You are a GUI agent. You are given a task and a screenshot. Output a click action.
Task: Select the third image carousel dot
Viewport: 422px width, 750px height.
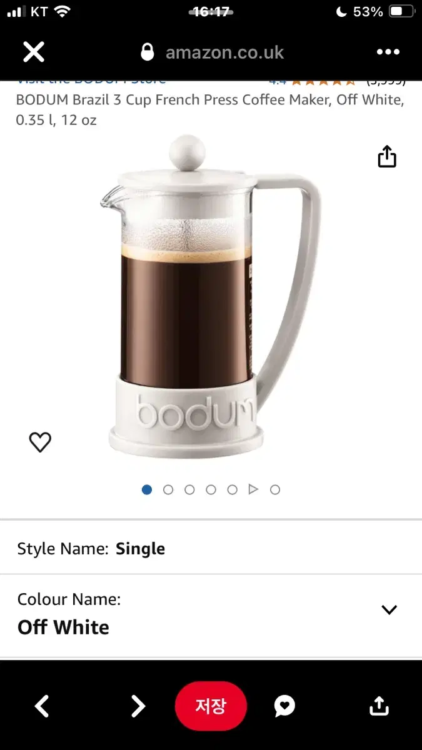[189, 490]
